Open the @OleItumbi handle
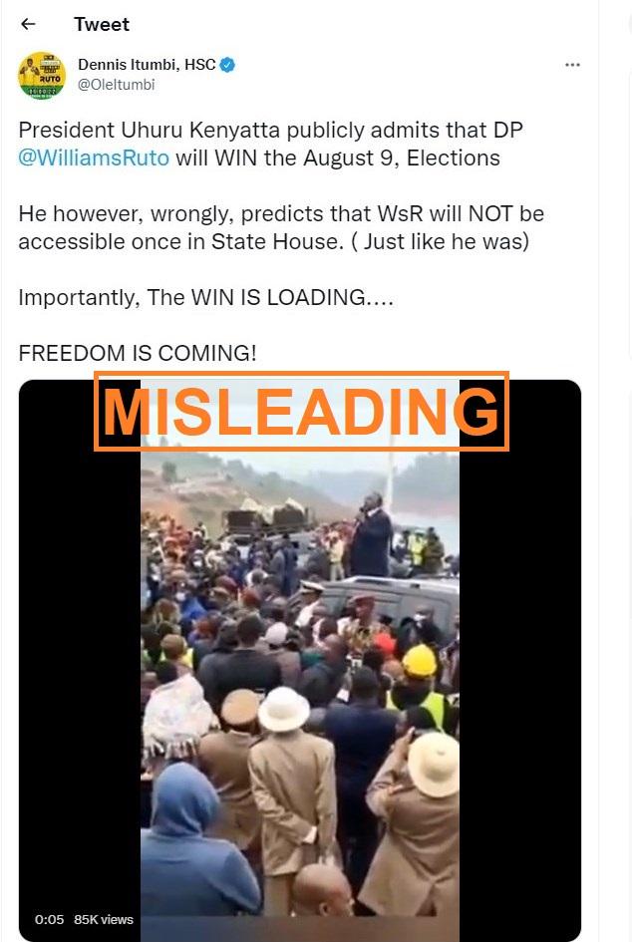Screen dimensions: 632x942 116,85
